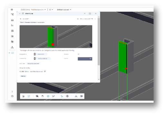Click the overlapping documents compare sidebar icon
This screenshot has height=116, width=165.
(12, 42)
